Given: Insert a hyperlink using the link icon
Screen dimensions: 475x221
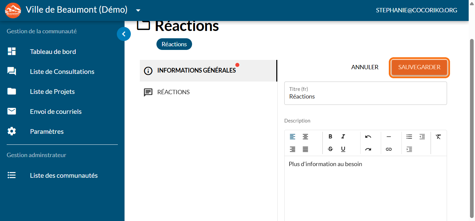Looking at the screenshot, I should [x=388, y=149].
